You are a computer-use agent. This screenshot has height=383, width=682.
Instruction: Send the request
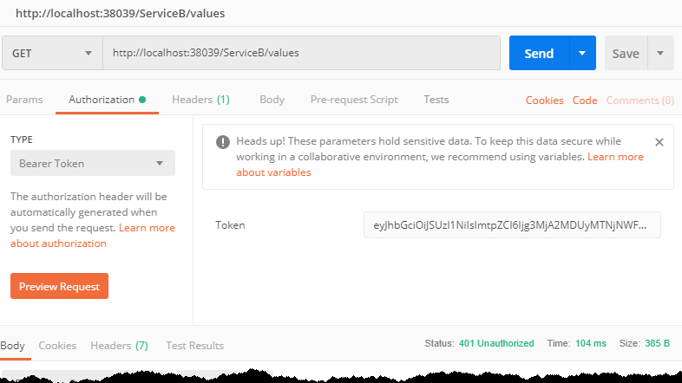(539, 53)
